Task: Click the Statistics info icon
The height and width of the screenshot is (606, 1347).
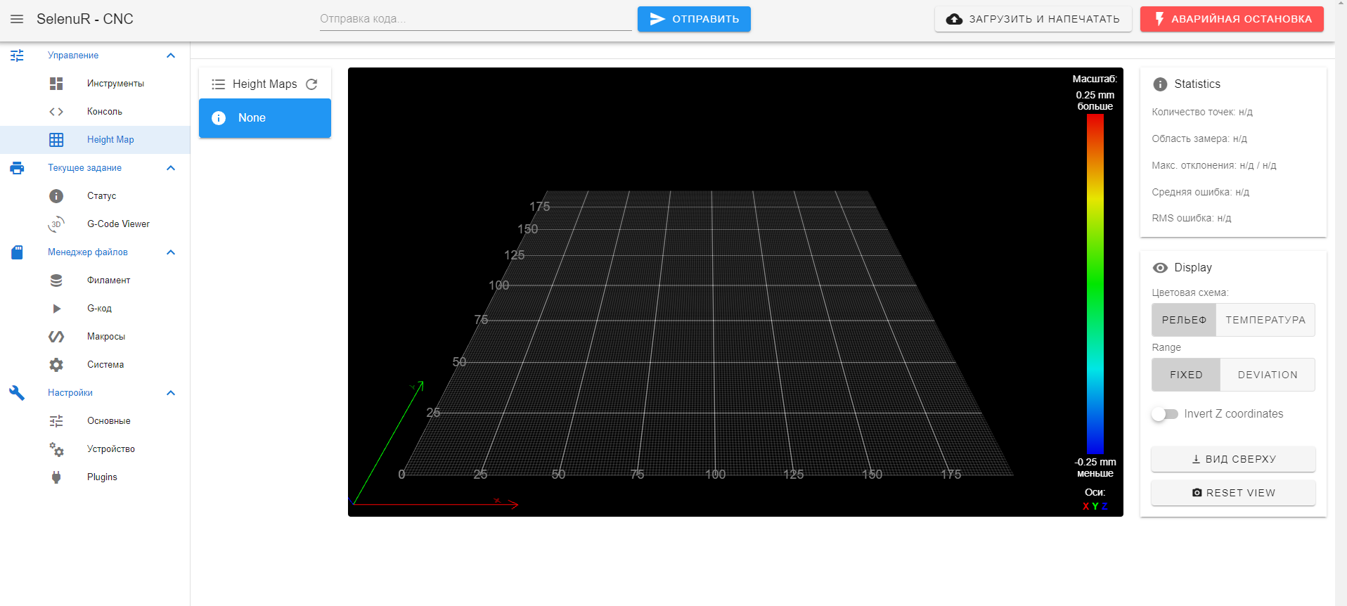Action: pos(1160,84)
